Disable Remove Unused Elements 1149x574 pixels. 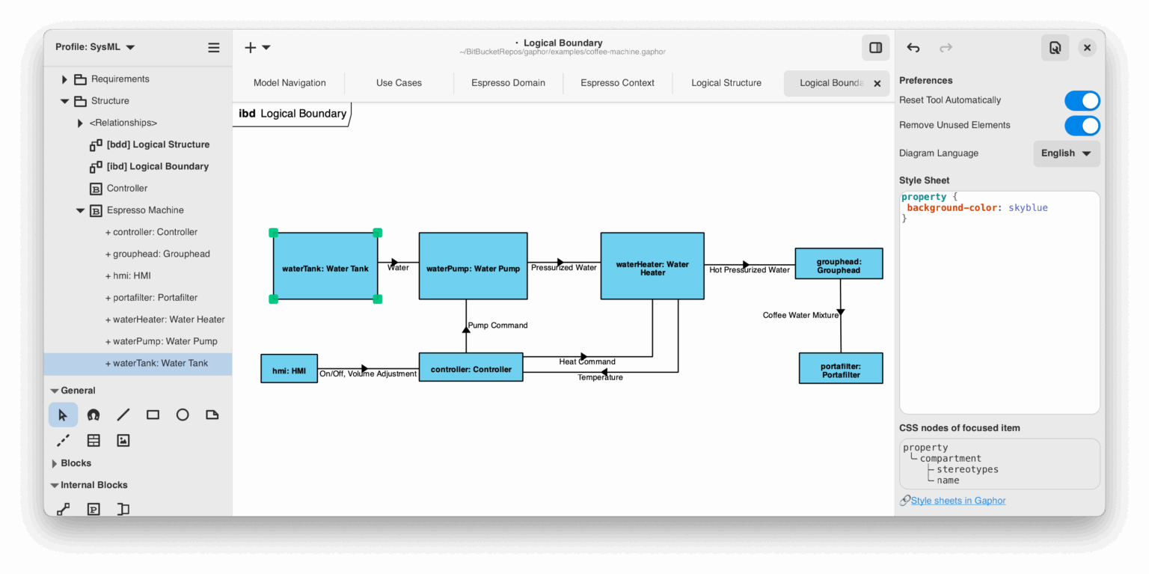(x=1082, y=125)
